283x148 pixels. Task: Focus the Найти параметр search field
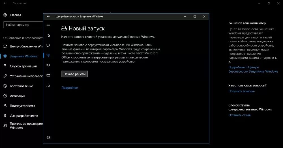23,25
